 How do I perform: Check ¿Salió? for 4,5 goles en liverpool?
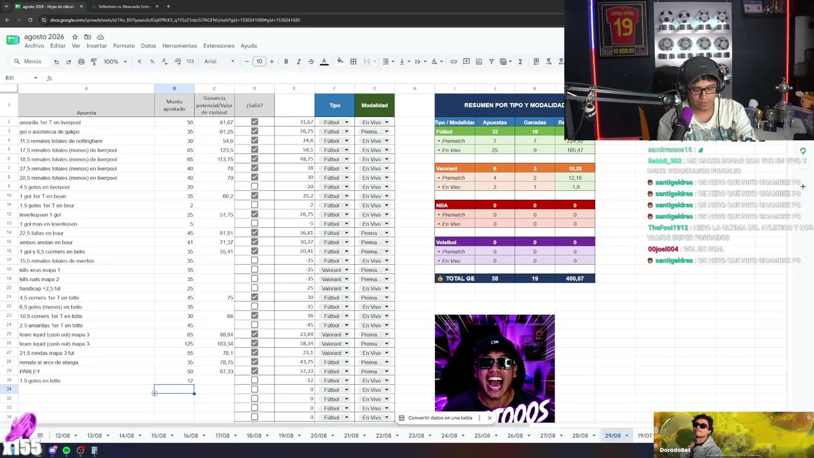(254, 187)
